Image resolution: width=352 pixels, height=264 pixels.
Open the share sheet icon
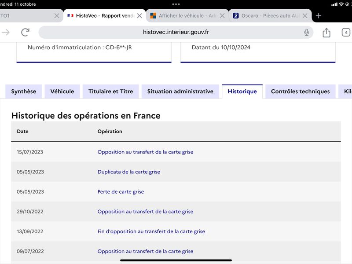click(x=326, y=33)
